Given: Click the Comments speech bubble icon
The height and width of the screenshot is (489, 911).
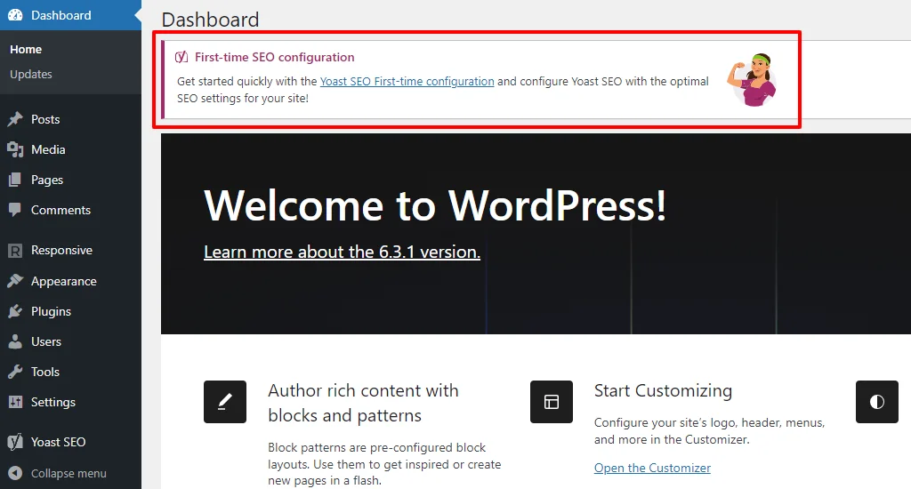Looking at the screenshot, I should click(x=15, y=210).
